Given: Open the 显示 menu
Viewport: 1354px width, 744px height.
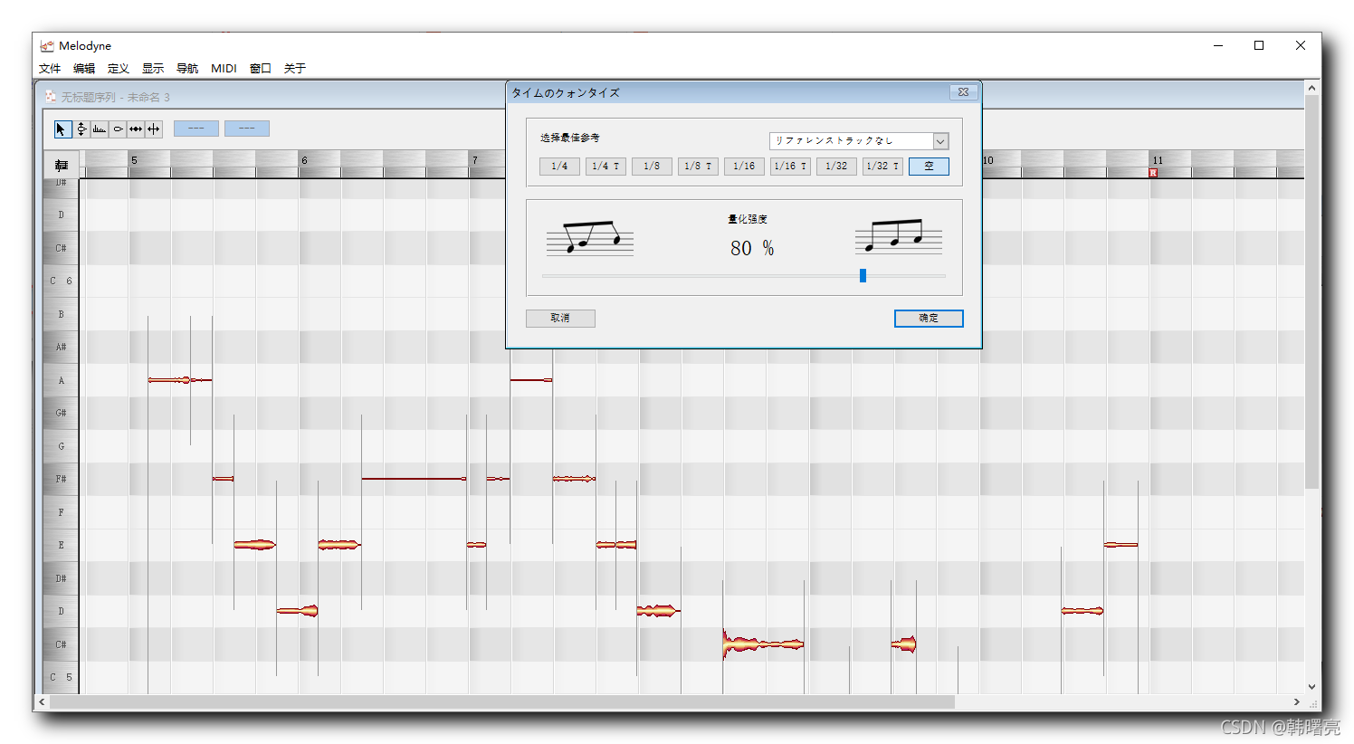Looking at the screenshot, I should click(153, 69).
